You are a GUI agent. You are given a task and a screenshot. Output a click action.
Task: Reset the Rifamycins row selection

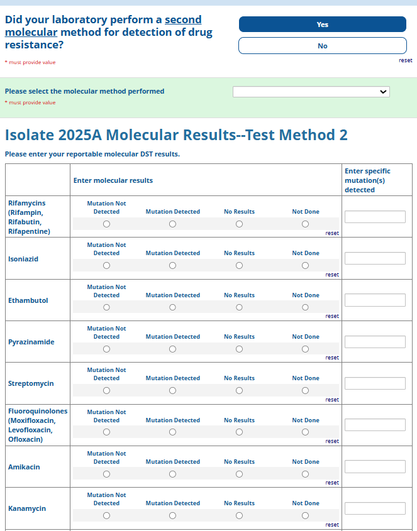(x=332, y=233)
